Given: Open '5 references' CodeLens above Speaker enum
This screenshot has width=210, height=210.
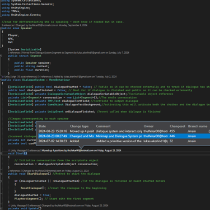Looking at the screenshot, I should (8, 25).
